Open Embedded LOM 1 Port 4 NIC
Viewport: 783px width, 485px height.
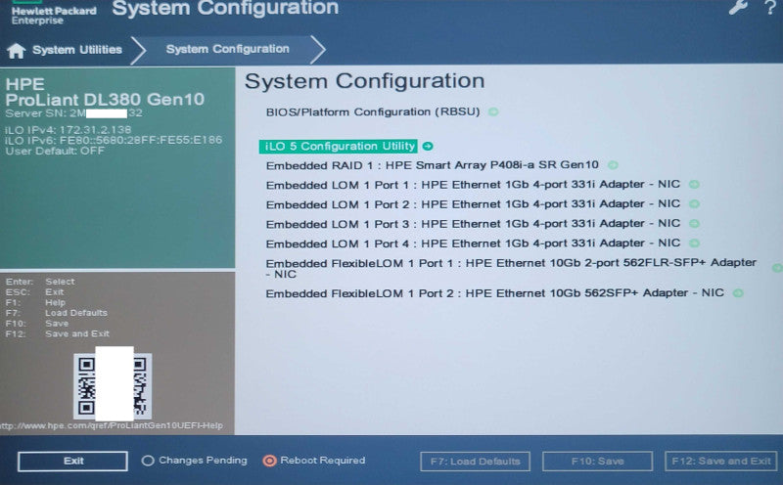click(x=473, y=243)
